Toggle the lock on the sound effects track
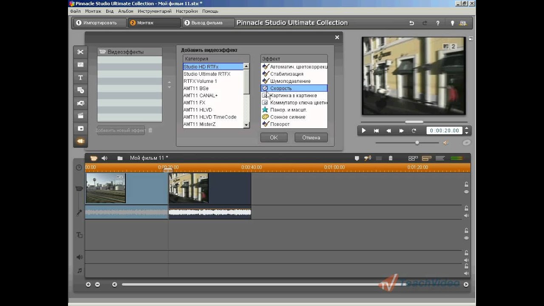This screenshot has width=544, height=306. click(466, 253)
